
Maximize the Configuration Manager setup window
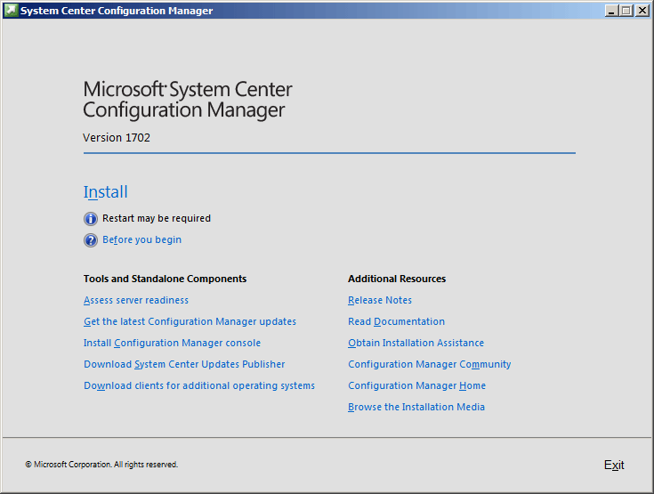(626, 11)
